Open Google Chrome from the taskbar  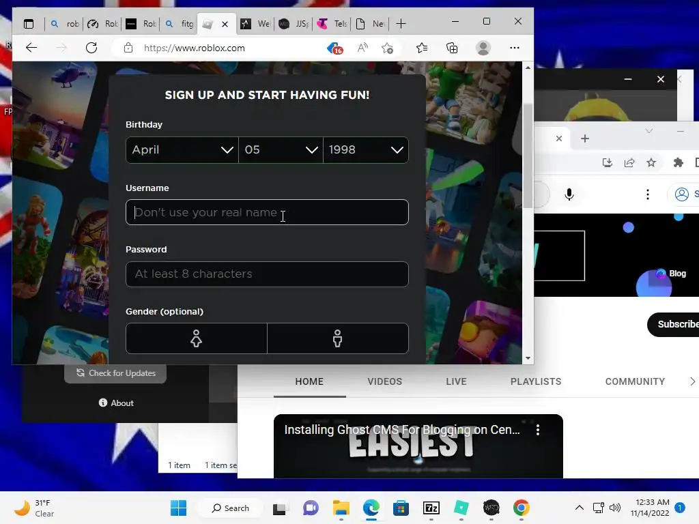coord(521,508)
